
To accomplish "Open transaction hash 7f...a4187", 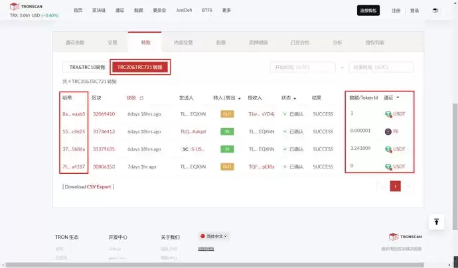I will (74, 167).
